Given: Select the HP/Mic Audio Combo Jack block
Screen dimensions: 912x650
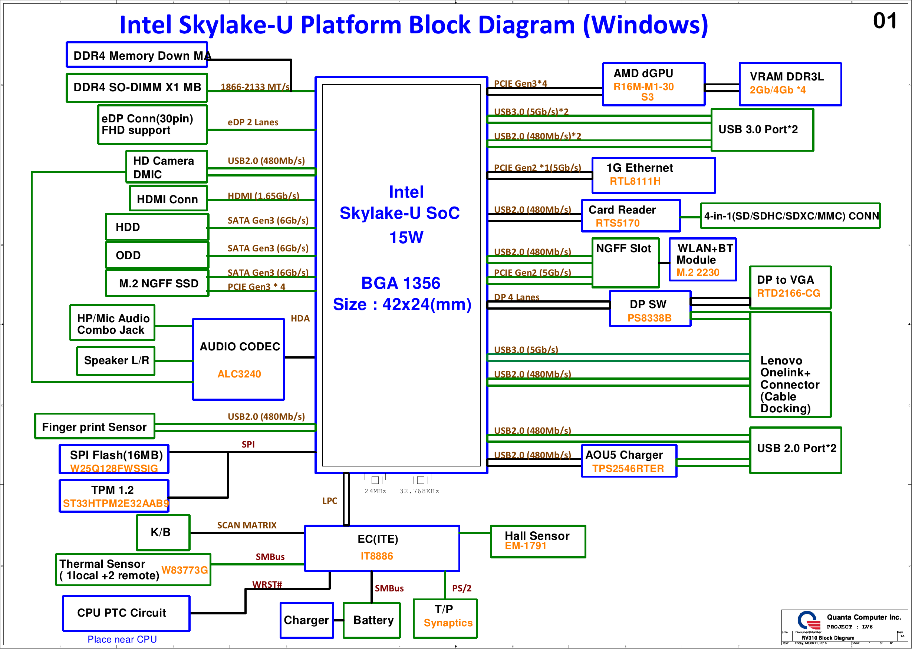Looking at the screenshot, I should (x=112, y=323).
